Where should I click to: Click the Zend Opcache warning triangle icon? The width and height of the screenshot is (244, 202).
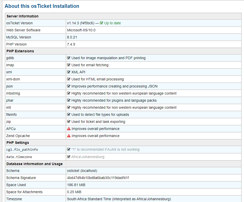click(x=69, y=136)
